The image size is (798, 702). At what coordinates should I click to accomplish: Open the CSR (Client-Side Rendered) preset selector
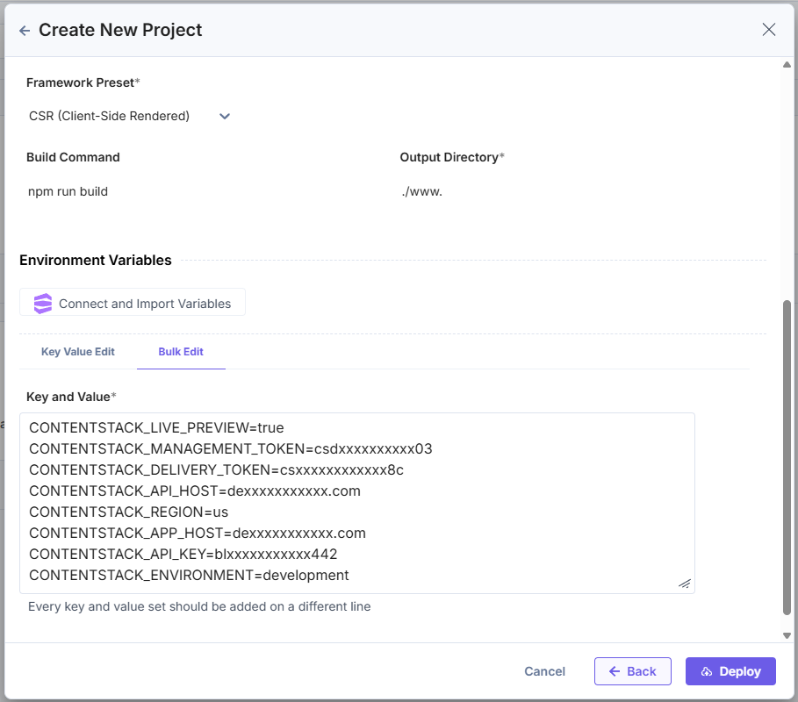coord(110,116)
